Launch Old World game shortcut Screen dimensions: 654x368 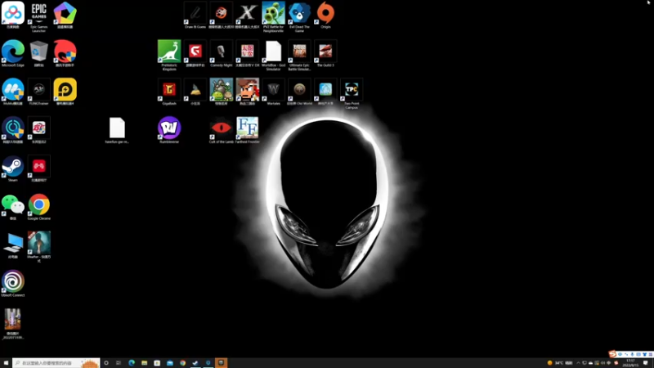pyautogui.click(x=299, y=92)
